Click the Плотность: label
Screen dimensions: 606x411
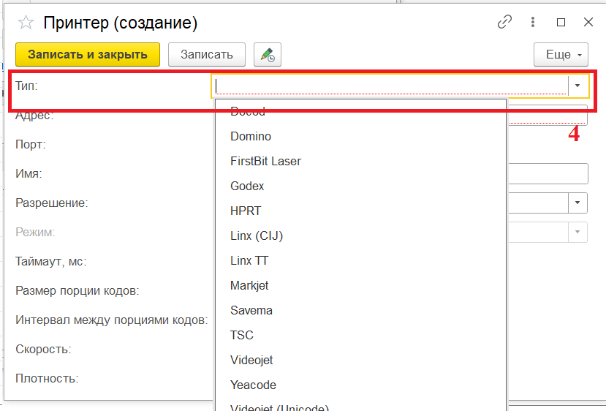tap(47, 378)
